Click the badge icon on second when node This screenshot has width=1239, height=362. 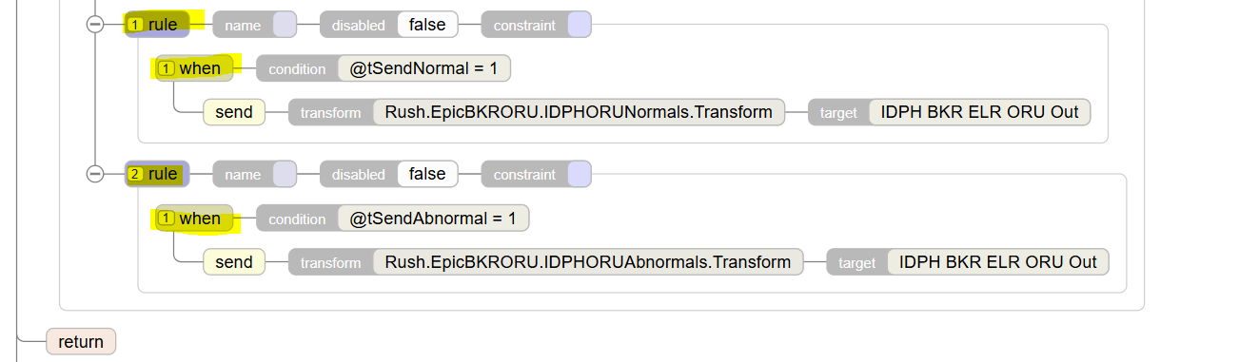coord(167,219)
